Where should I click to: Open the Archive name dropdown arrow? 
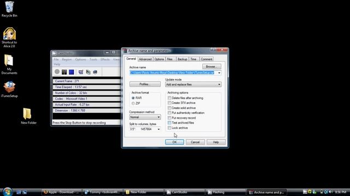pos(219,72)
